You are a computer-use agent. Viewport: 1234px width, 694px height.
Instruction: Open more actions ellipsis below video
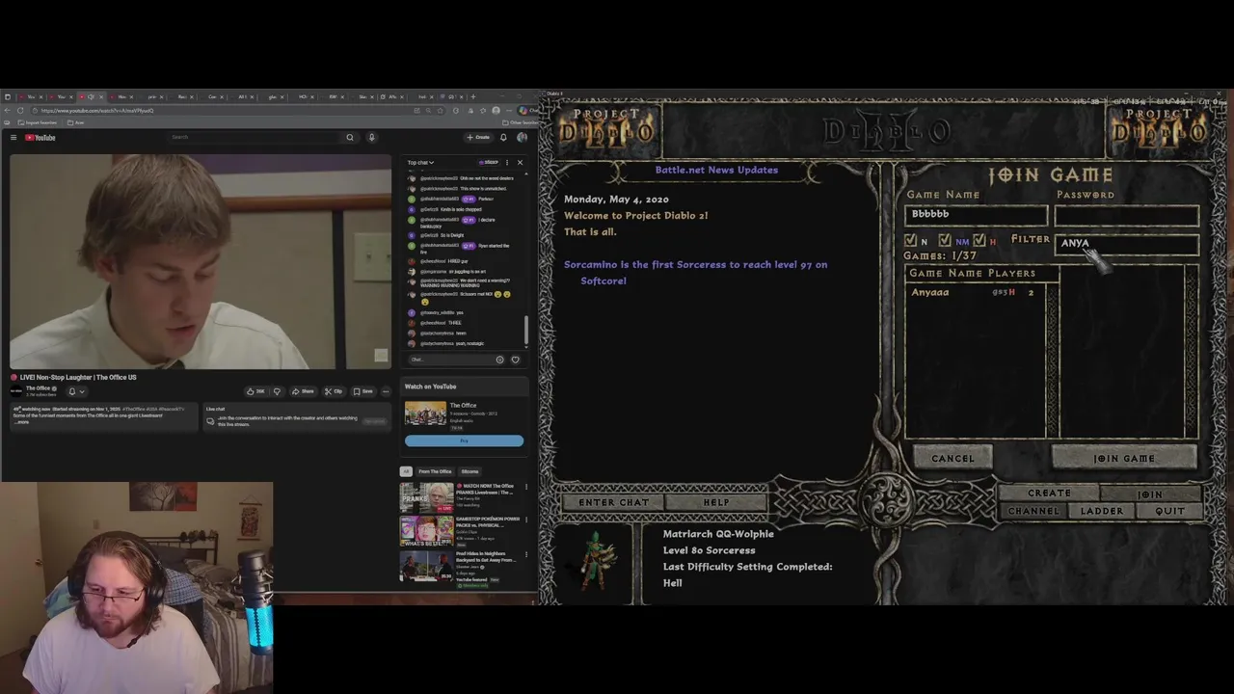click(386, 391)
